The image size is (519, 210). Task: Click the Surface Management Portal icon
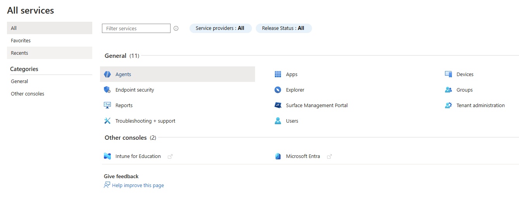click(x=278, y=105)
